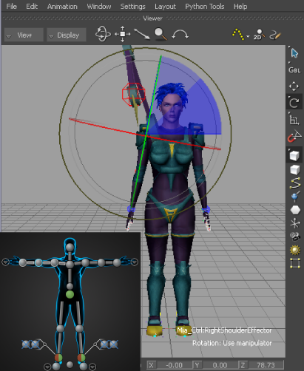Screen dimensions: 304x371
Task: Expand the yellow trajectory dots dropdown arrow
Action: click(x=248, y=36)
